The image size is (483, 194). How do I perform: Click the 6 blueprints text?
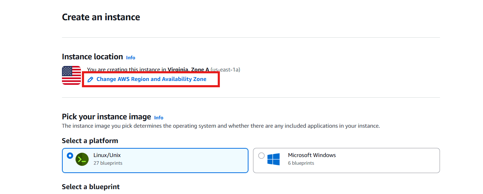(x=301, y=163)
